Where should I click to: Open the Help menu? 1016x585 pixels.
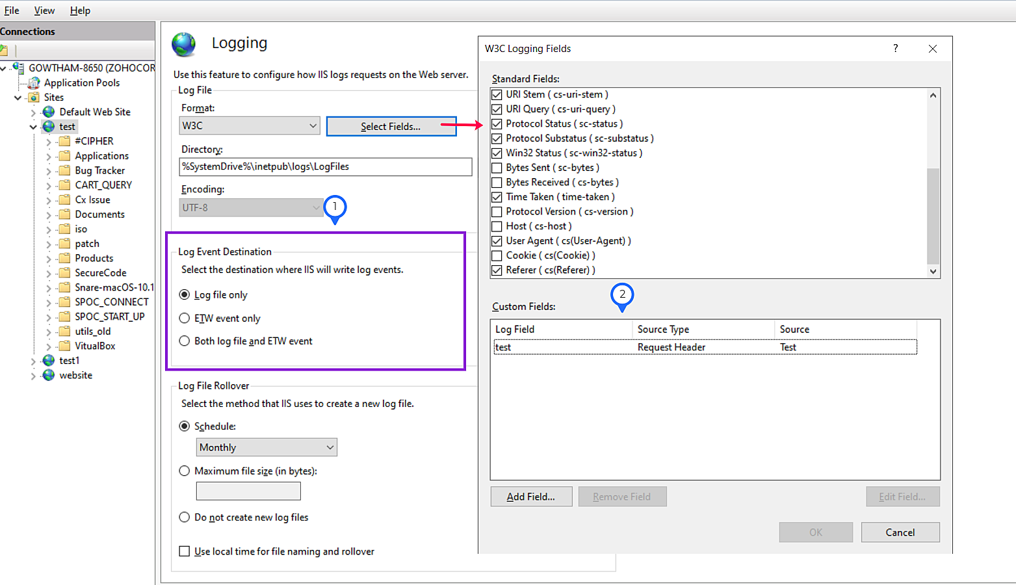click(80, 10)
